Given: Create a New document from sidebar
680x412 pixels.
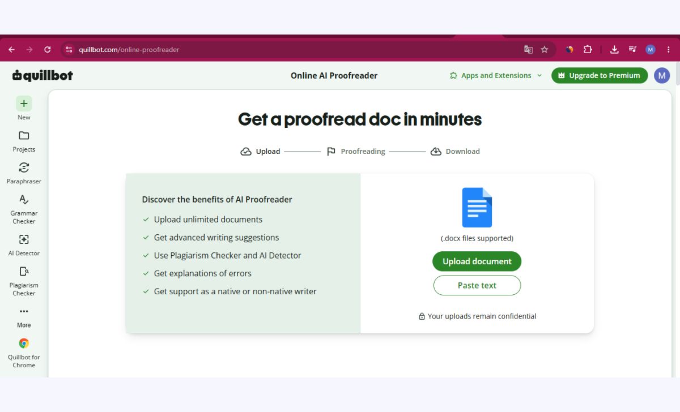Looking at the screenshot, I should coord(24,109).
